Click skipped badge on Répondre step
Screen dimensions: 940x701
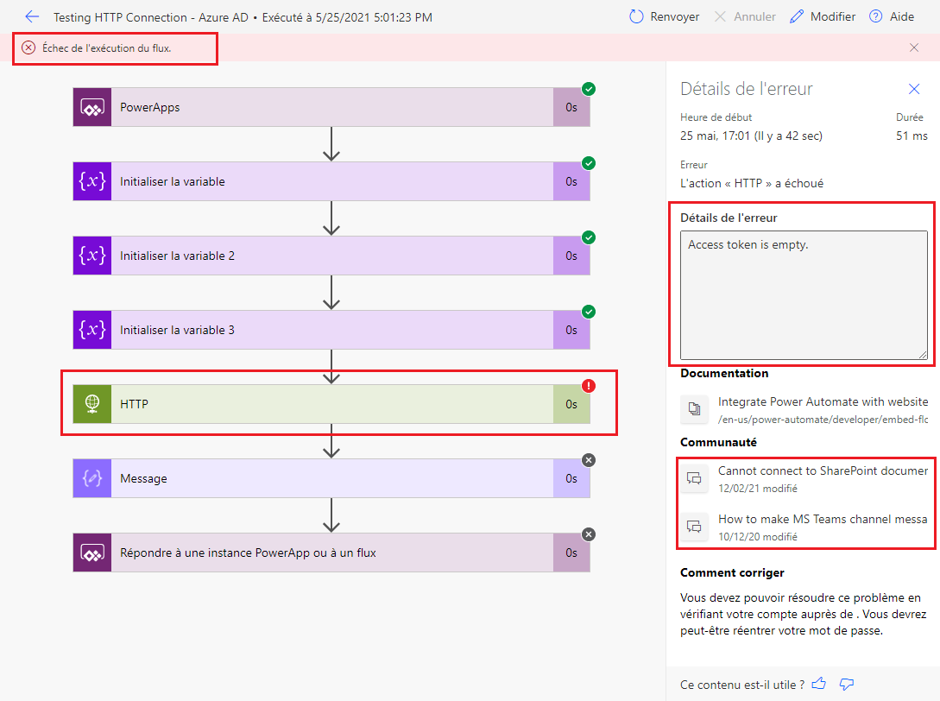click(589, 534)
